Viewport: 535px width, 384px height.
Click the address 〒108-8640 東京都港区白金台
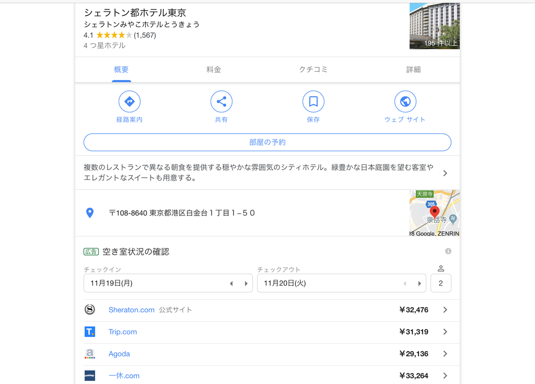point(182,213)
